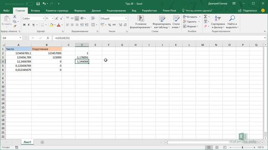Decrease decimal places icon
268x150 pixels.
125,25
